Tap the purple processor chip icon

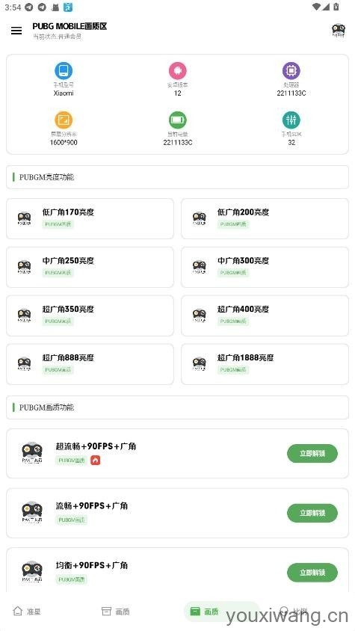(291, 71)
